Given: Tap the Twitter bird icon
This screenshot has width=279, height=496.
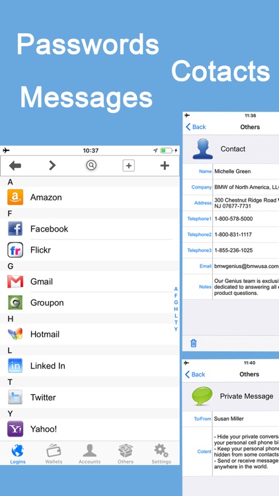Looking at the screenshot, I should 15,397.
